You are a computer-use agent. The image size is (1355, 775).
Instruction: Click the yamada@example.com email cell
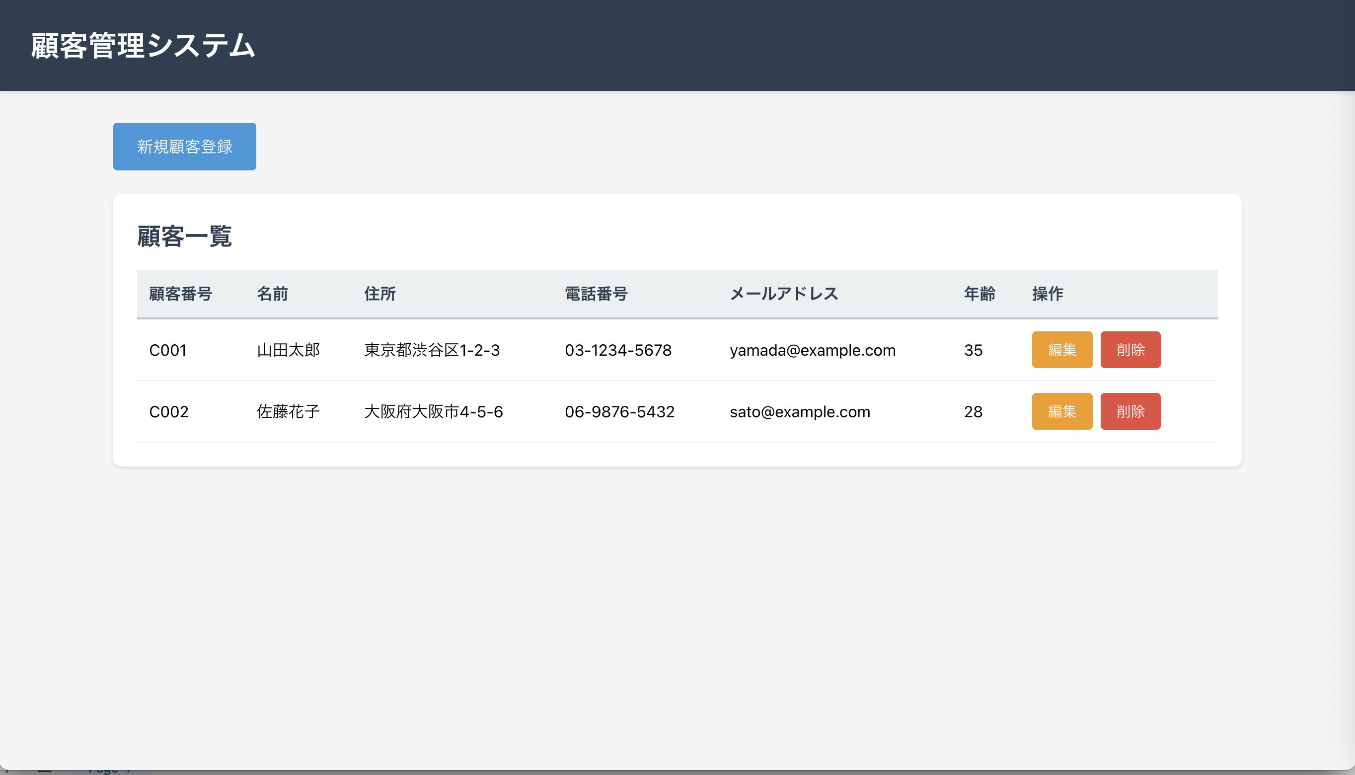(x=813, y=350)
